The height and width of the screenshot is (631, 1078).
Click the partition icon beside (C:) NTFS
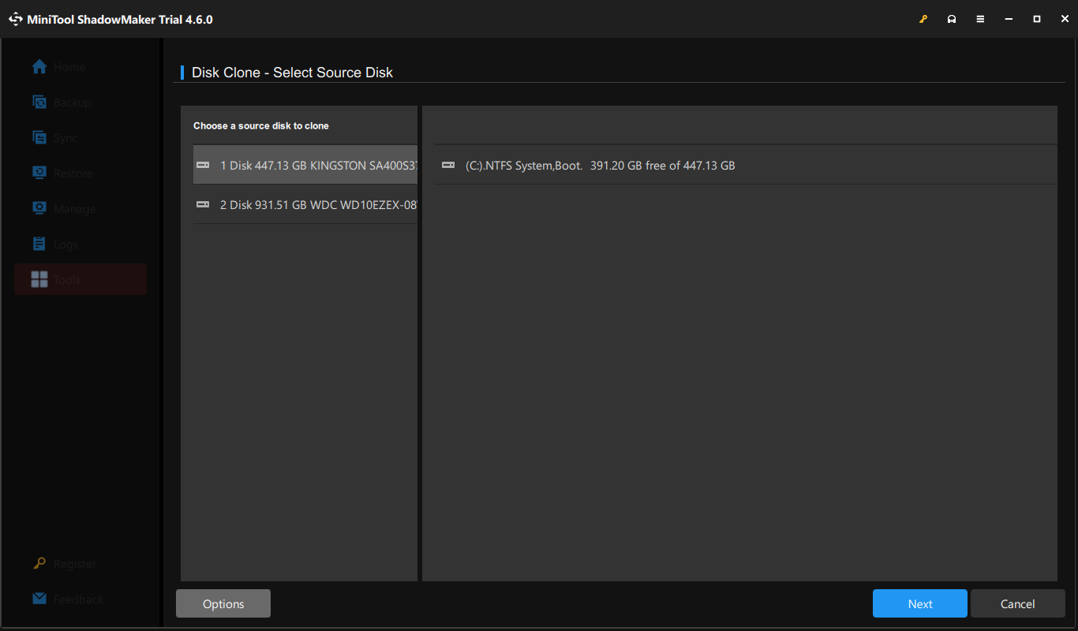[x=448, y=166]
